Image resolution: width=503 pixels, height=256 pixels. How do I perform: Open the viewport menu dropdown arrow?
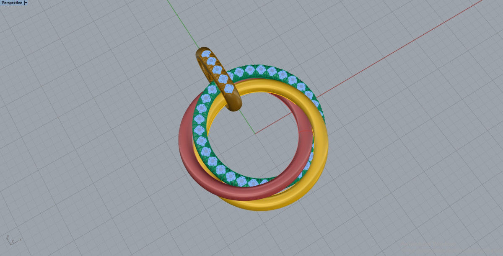point(26,3)
